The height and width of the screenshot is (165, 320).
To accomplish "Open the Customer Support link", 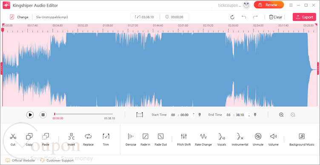I will pyautogui.click(x=57, y=160).
